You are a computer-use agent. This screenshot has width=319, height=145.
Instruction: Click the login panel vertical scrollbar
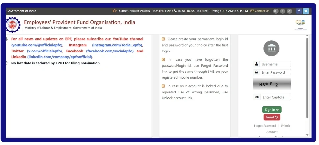coord(307,78)
